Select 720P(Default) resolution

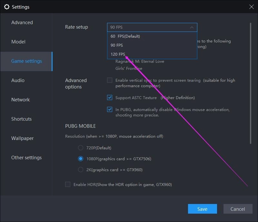[81, 148]
